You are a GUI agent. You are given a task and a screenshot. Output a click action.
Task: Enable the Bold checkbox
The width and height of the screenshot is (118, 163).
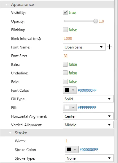[x=65, y=81]
